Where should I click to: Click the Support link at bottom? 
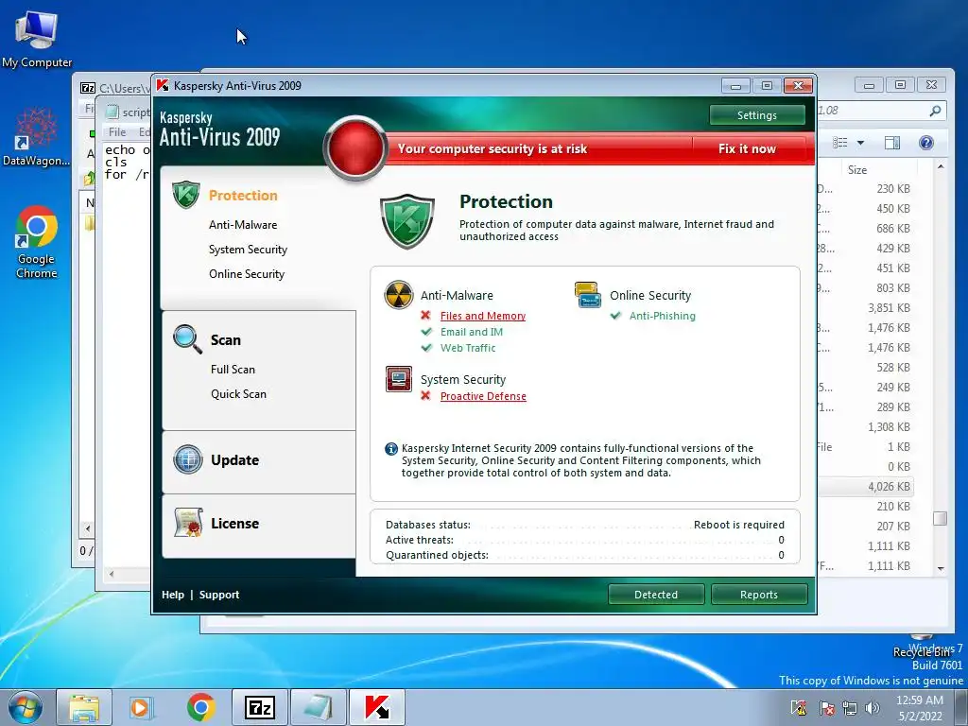coord(219,595)
